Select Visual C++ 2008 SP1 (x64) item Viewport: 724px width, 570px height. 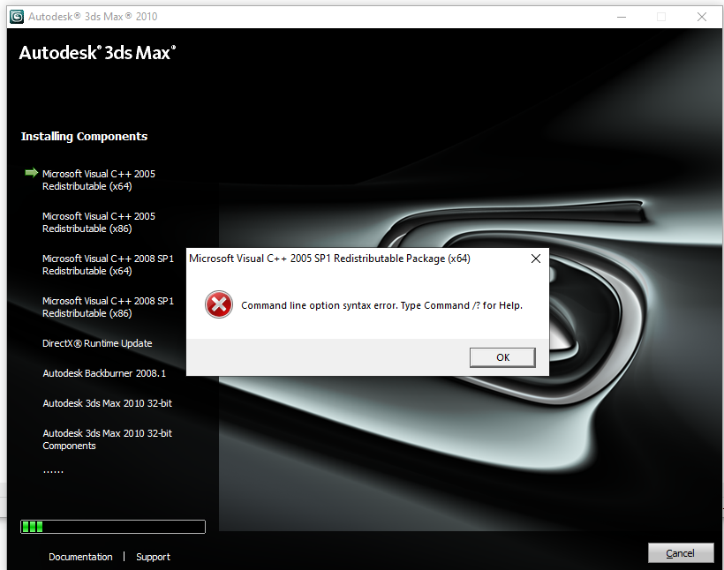108,265
